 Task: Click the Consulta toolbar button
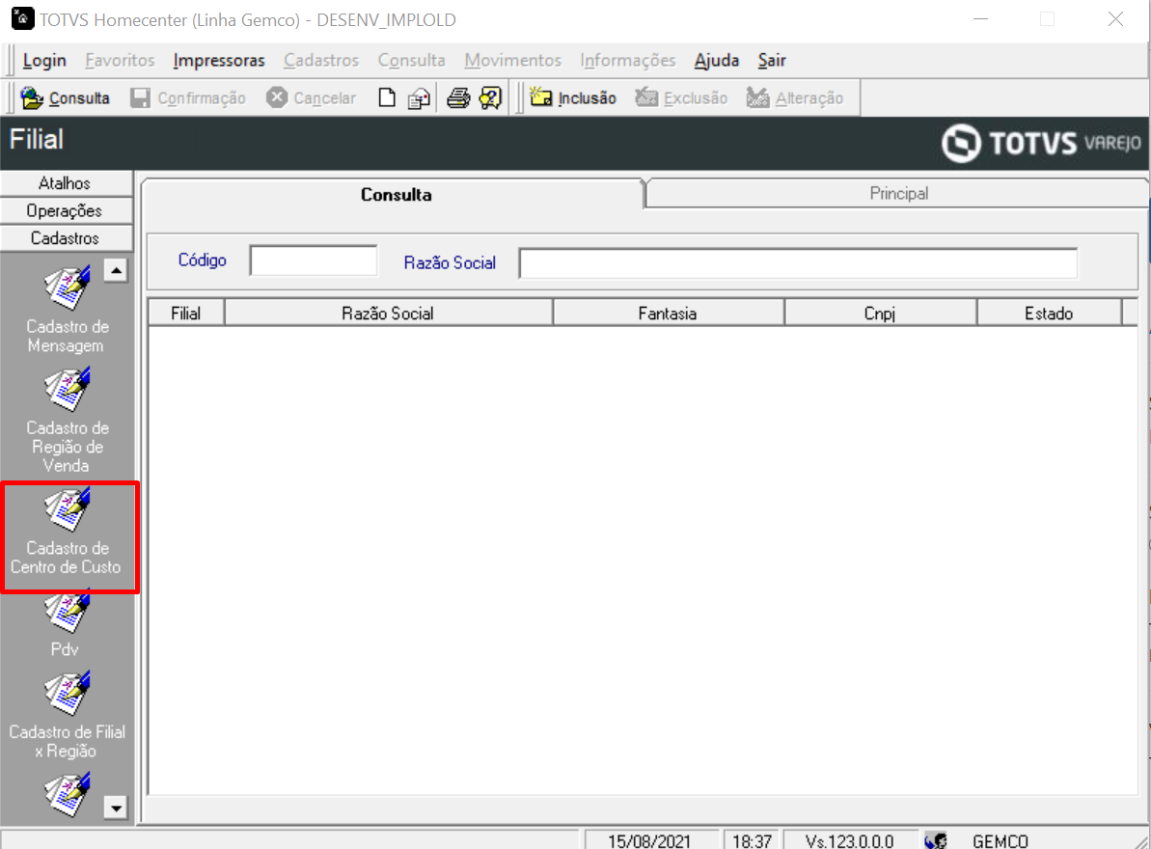coord(66,98)
